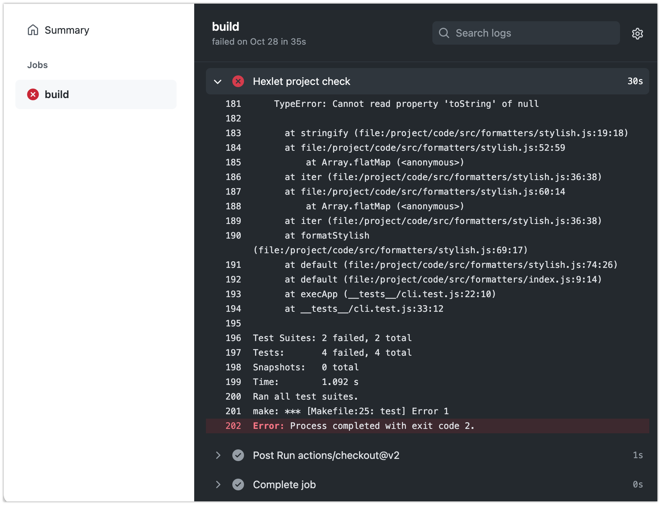
Task: Click the Post Run actions/checkout@v2 label
Action: pyautogui.click(x=326, y=455)
